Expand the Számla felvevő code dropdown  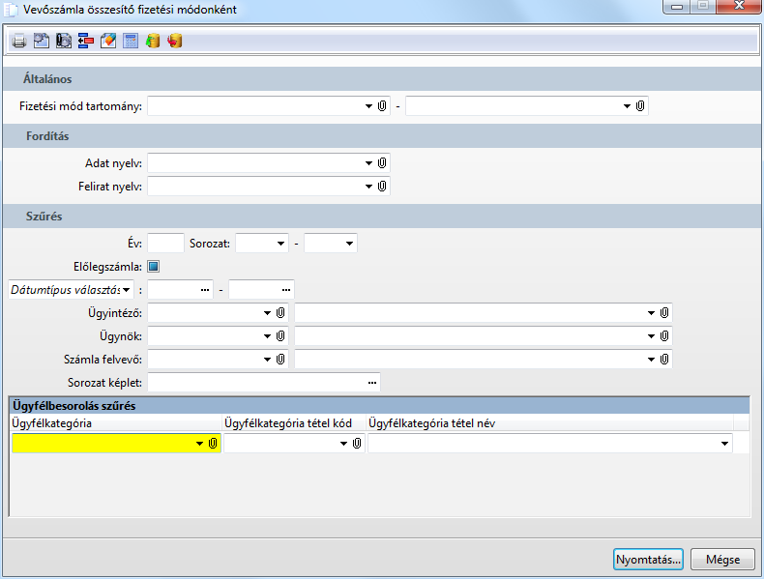267,360
